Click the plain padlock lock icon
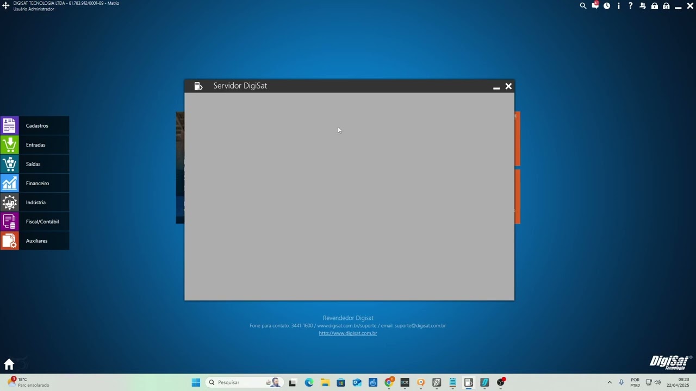696x391 pixels. [655, 6]
